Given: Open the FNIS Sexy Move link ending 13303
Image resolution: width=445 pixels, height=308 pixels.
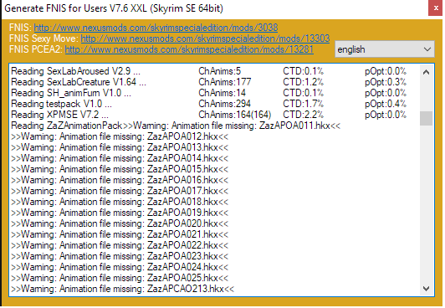Looking at the screenshot, I should tap(205, 38).
